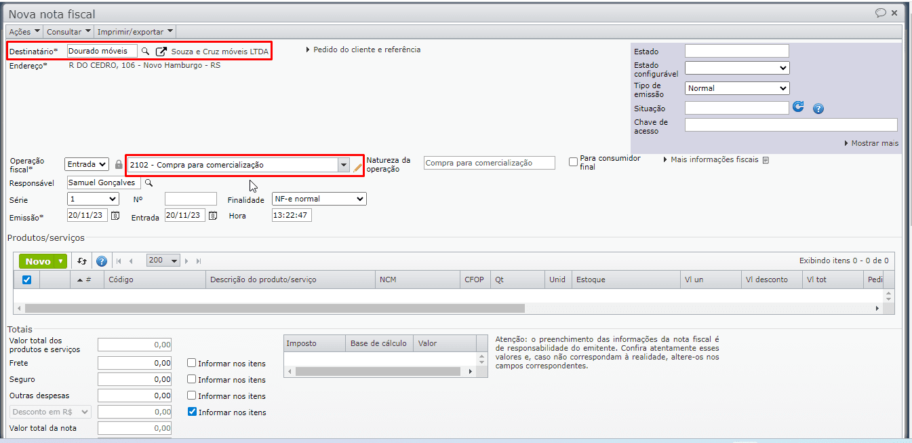Image resolution: width=912 pixels, height=443 pixels.
Task: Toggle Seguro Informar nos itens checkbox
Action: (x=192, y=379)
